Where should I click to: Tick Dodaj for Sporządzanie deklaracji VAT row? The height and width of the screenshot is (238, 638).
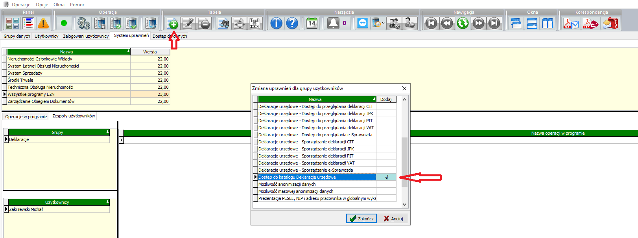[386, 163]
